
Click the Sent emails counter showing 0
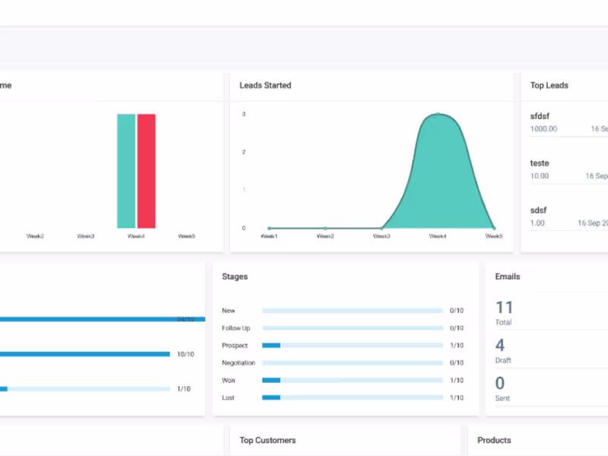point(500,383)
